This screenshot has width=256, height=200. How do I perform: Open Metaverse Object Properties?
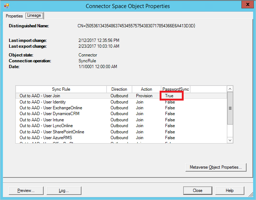[216, 167]
